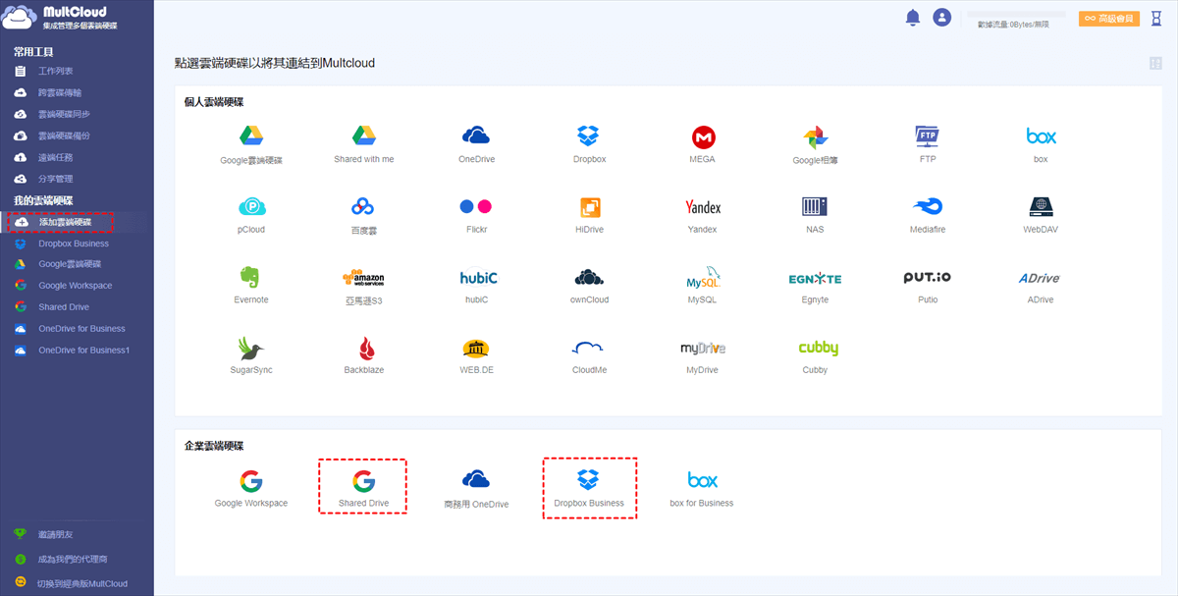Select the personal box cloud icon
Screen dimensions: 1178x596
[x=1041, y=135]
